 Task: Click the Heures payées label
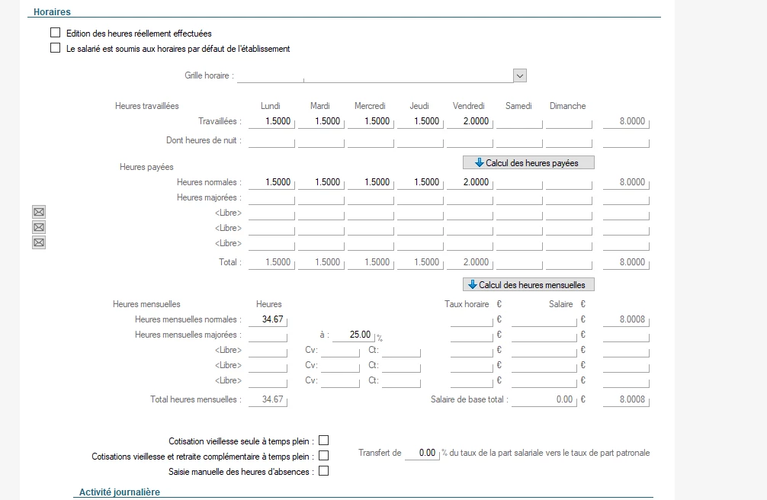tap(146, 167)
